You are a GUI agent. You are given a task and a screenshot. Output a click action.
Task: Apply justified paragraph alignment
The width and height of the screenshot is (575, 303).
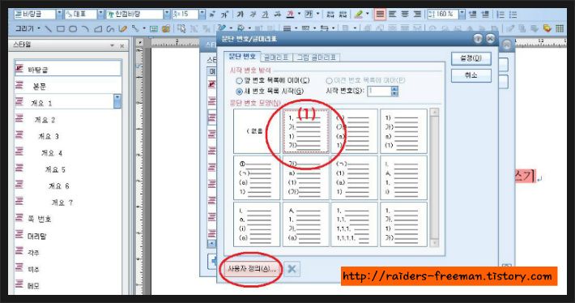(380, 15)
